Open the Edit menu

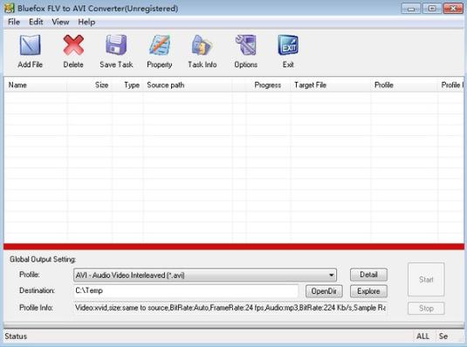coord(36,22)
